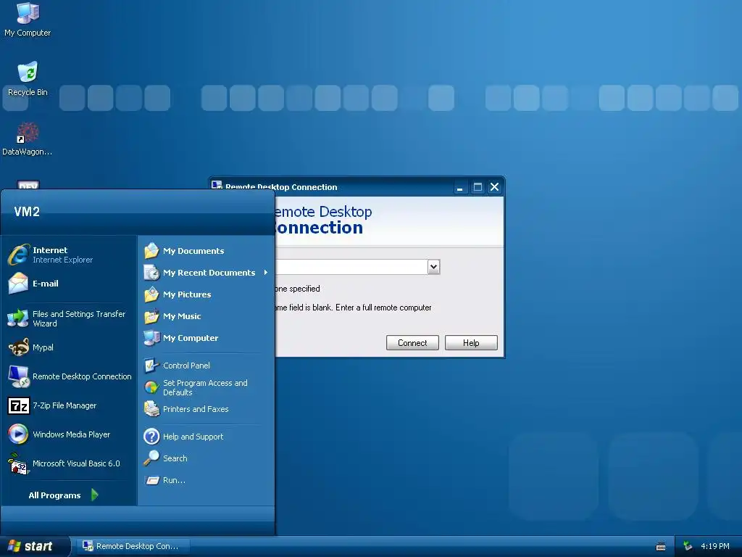Launch 7-Zip File Manager

(x=52, y=405)
